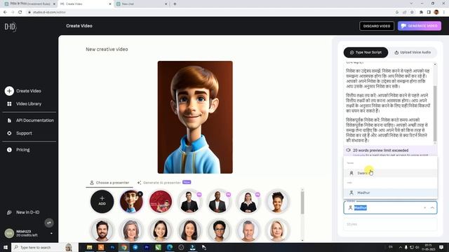
Task: Click the large presenter preview image
Action: coord(195,117)
